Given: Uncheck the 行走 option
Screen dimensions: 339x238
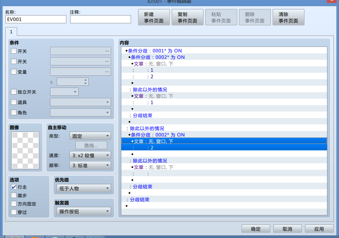Looking at the screenshot, I should [x=14, y=187].
